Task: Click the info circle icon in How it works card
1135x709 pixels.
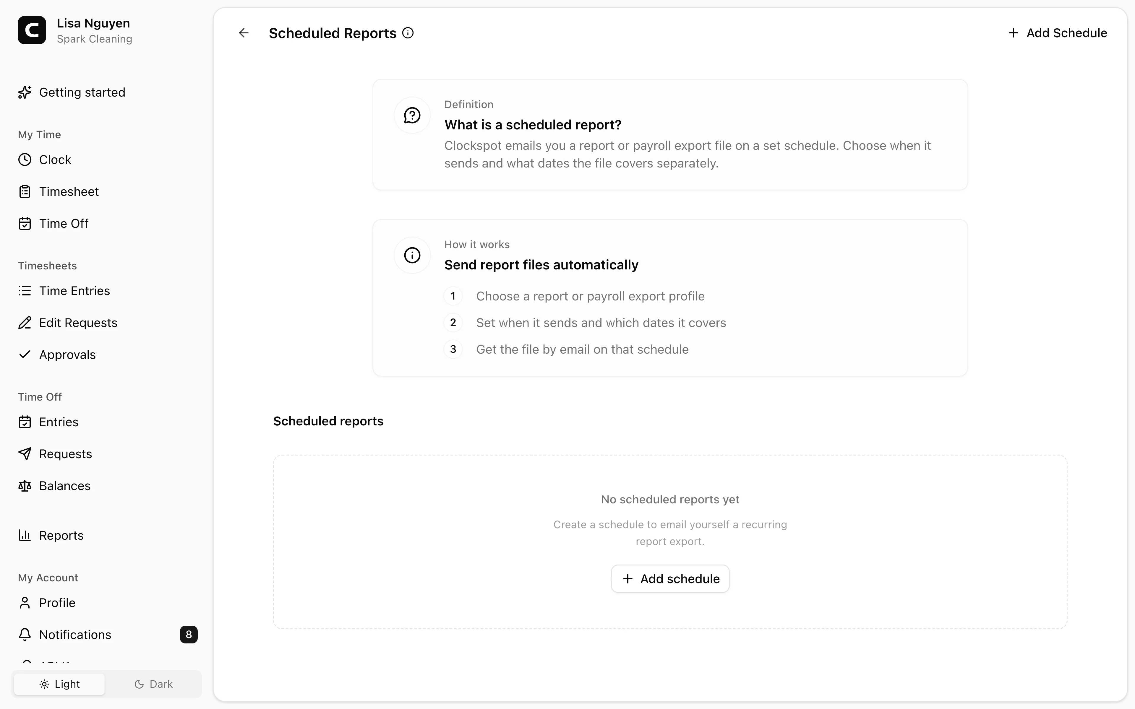Action: [x=412, y=256]
